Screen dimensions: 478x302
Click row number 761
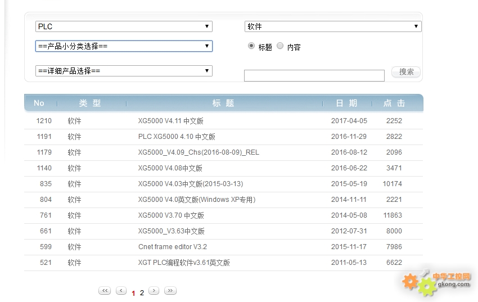[46, 215]
